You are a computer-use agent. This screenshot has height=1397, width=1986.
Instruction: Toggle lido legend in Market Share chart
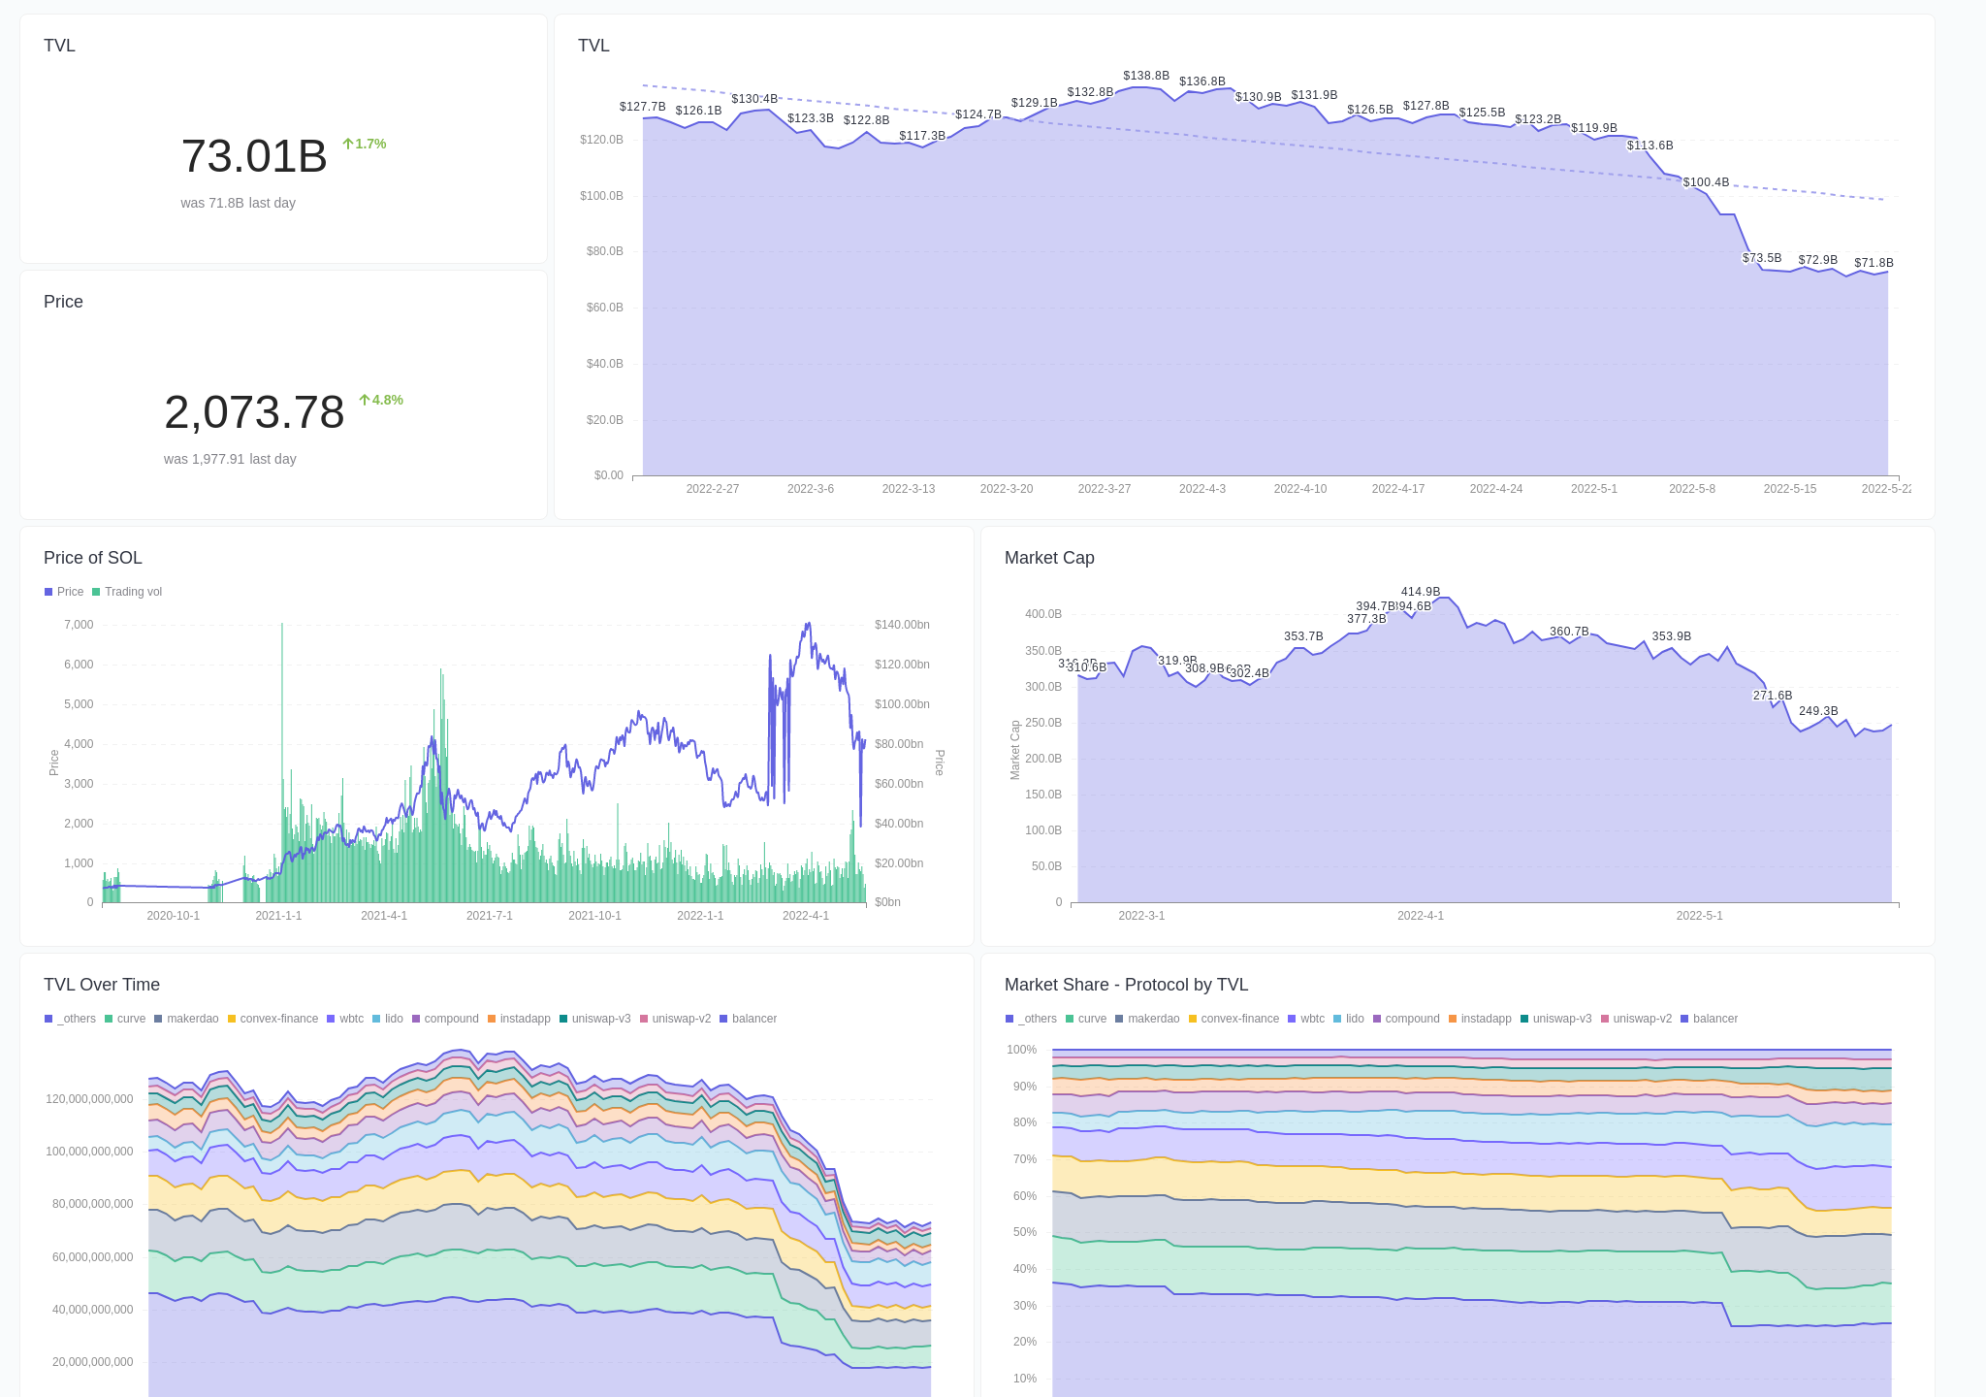click(x=1349, y=1019)
